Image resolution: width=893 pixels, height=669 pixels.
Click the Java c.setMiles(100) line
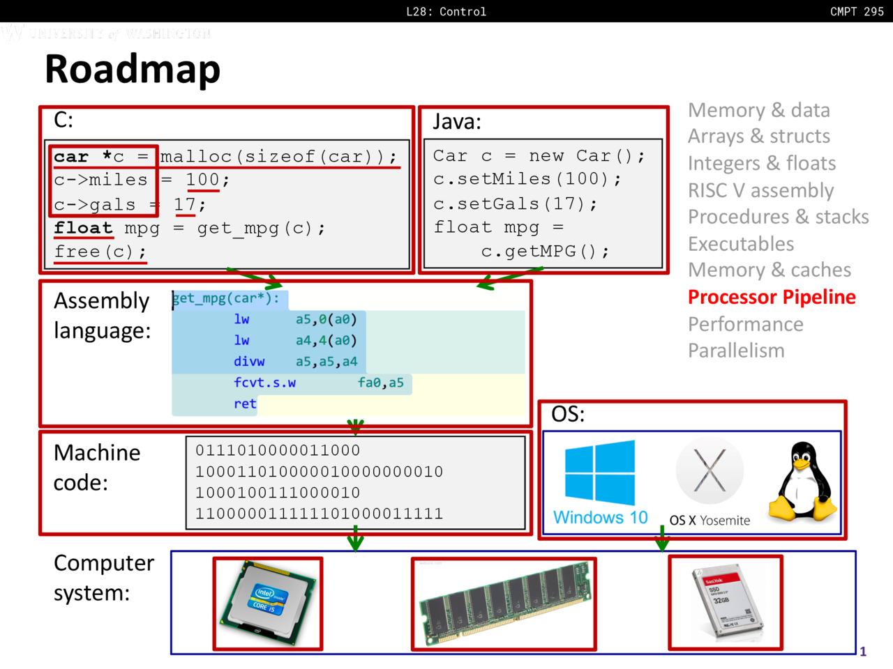coord(527,179)
